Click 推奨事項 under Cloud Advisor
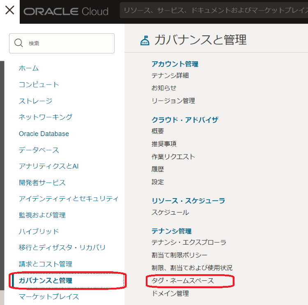 pyautogui.click(x=164, y=144)
